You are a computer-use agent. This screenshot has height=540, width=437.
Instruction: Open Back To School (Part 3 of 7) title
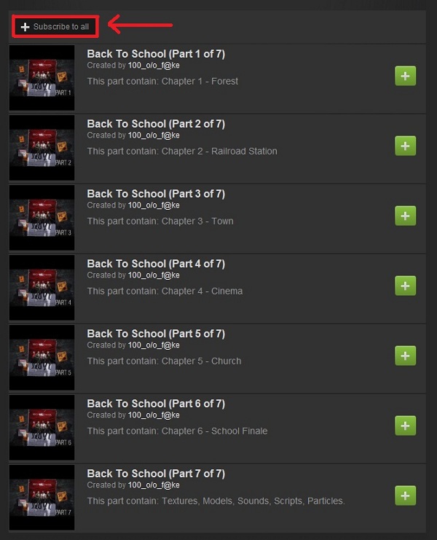156,194
